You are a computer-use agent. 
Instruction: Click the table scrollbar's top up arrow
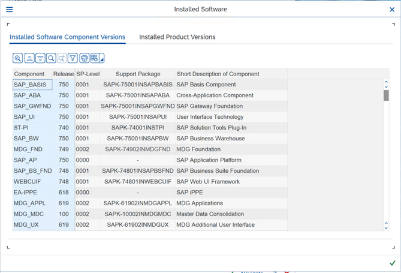(386, 82)
